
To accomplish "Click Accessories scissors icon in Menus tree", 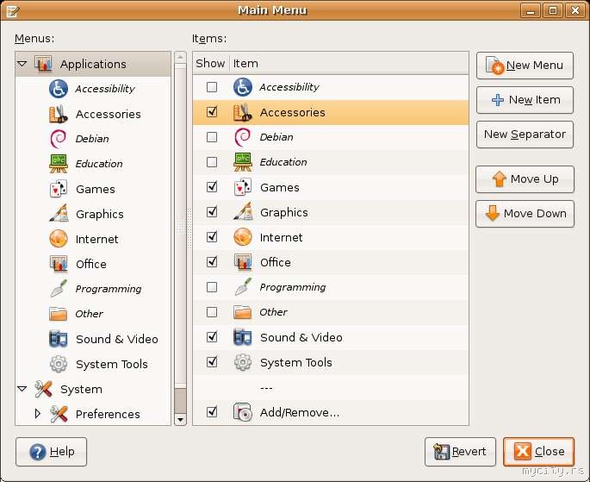I will point(59,114).
